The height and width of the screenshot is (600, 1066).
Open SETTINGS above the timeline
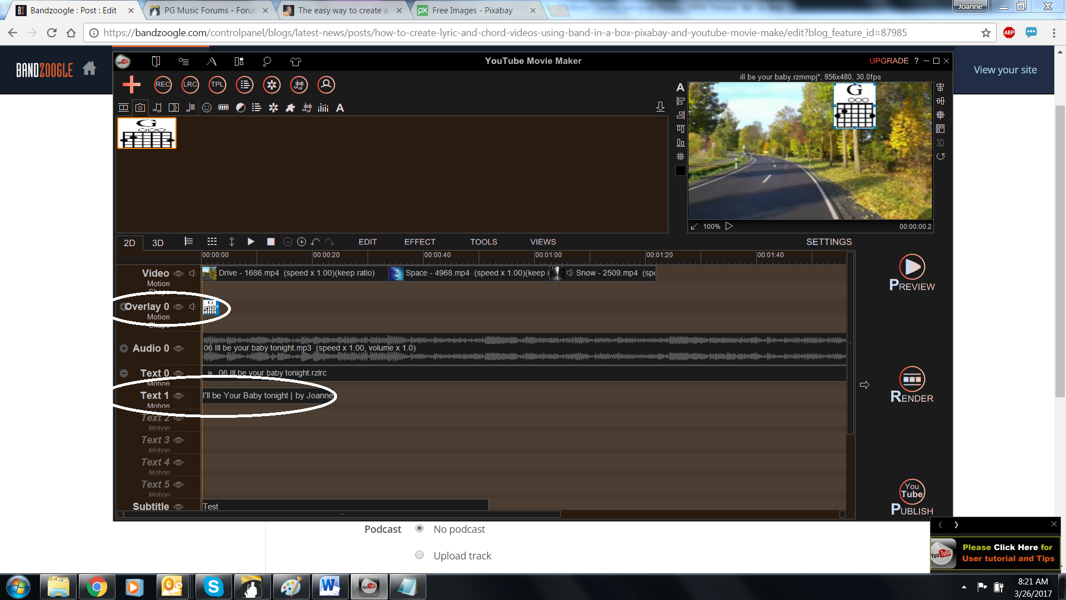click(x=829, y=242)
